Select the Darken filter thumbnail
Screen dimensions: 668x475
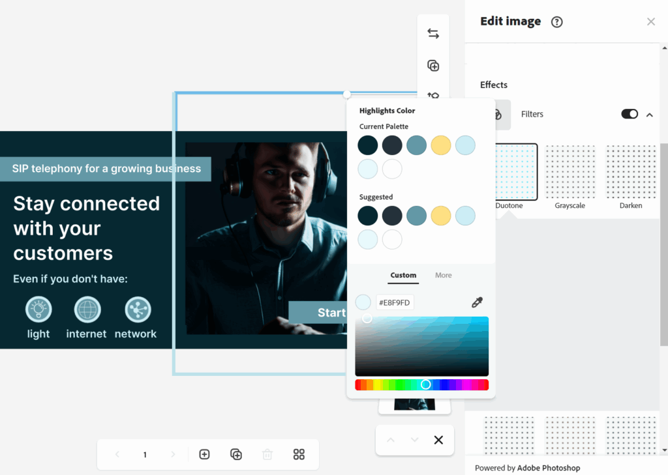[631, 172]
